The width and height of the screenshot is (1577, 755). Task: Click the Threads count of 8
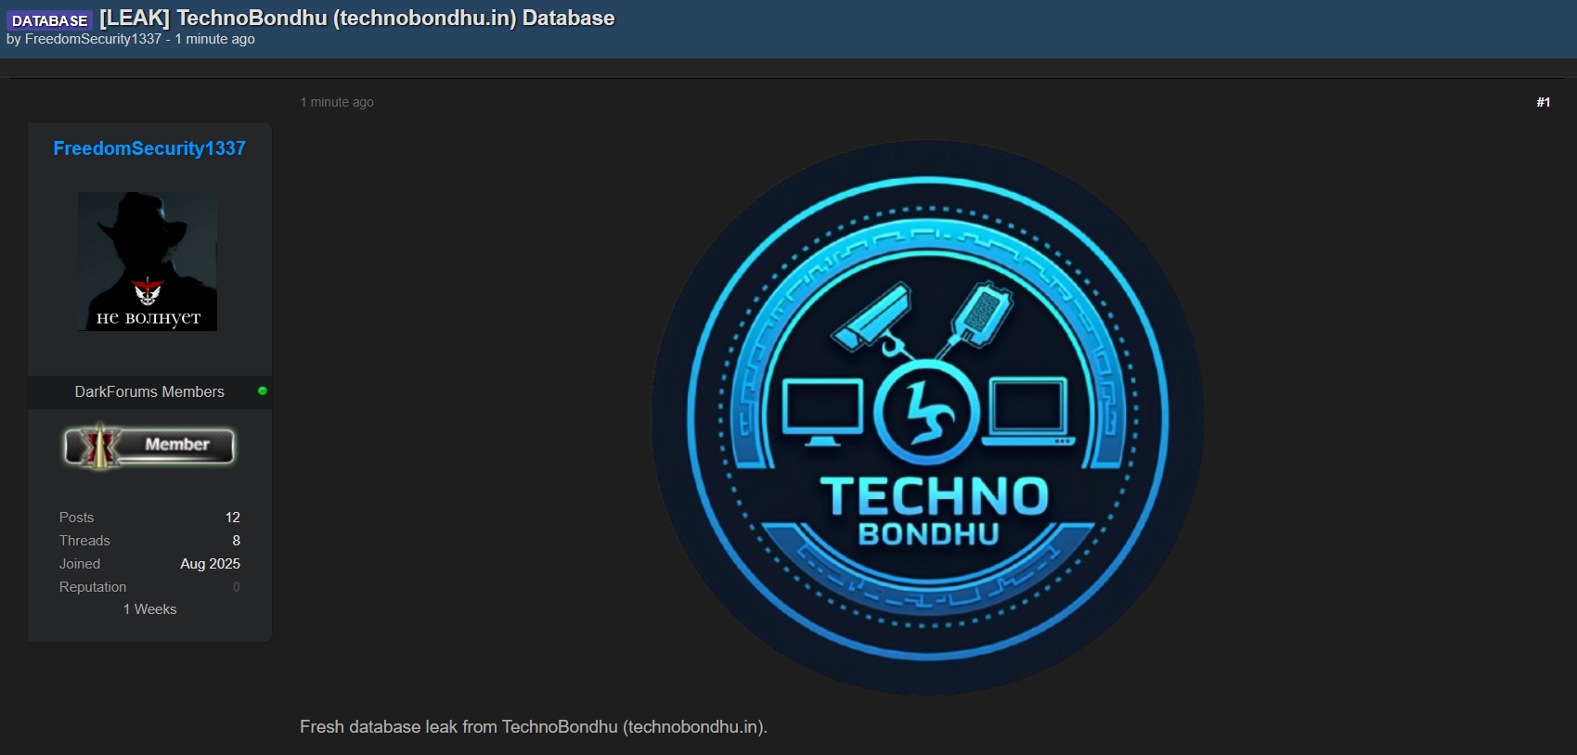236,541
